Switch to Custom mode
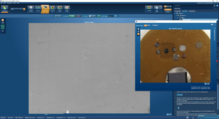This screenshot has height=119, width=219. tap(168, 12)
